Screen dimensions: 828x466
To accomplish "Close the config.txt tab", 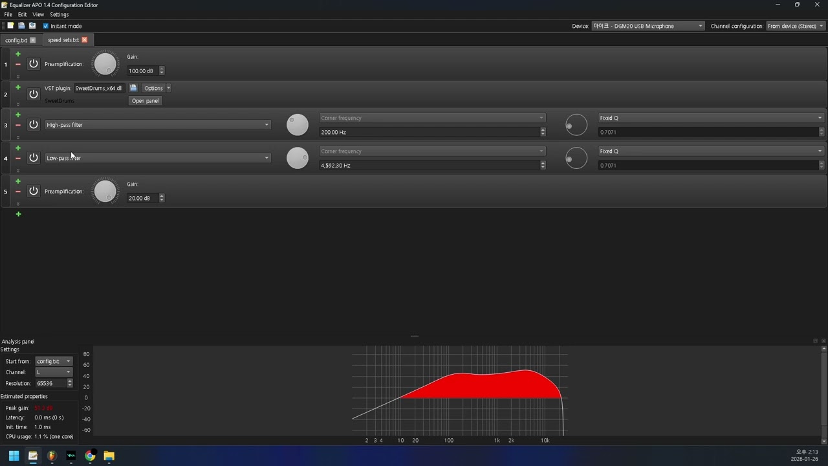I will click(x=33, y=40).
